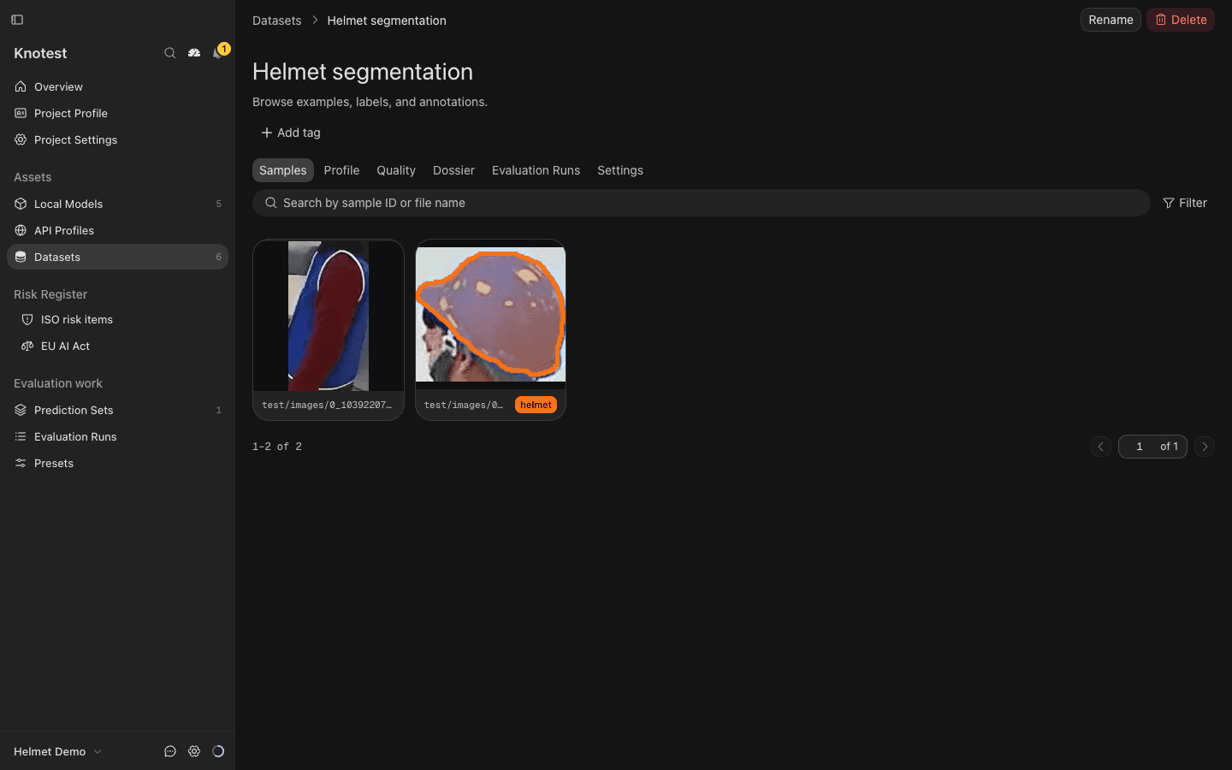Go to Overview in the sidebar
The image size is (1232, 770).
pos(117,86)
